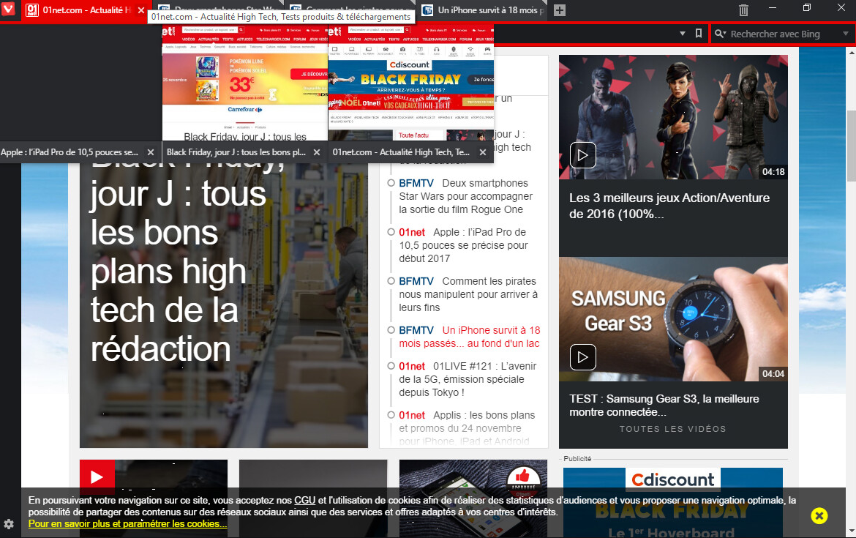Viewport: 856px width, 538px height.
Task: Expand the search field history arrow
Action: (x=846, y=34)
